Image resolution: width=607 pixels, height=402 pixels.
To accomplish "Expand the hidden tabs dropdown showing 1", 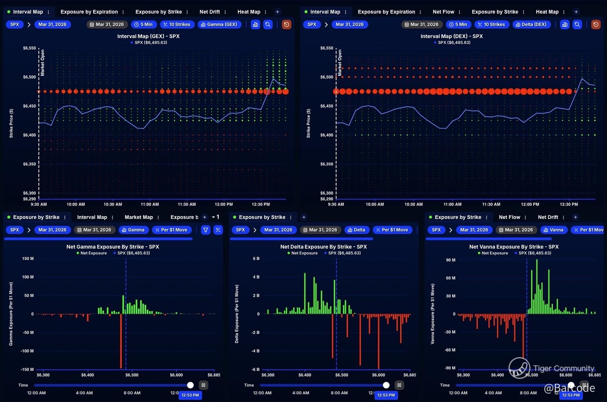I will (216, 217).
